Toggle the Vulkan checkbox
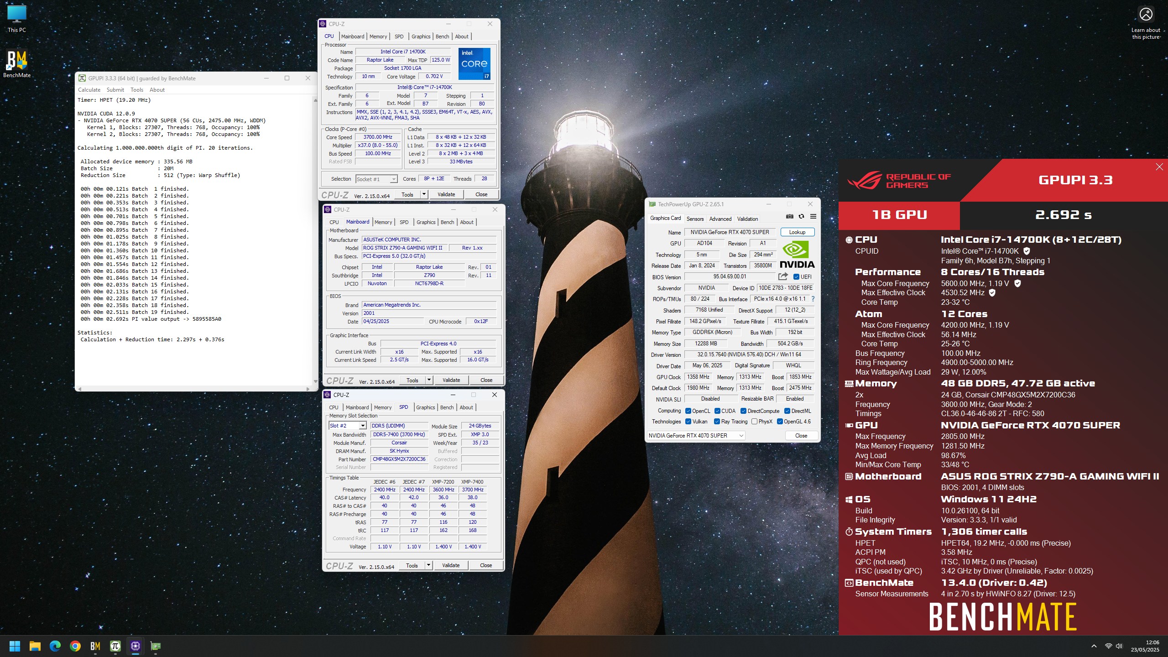The width and height of the screenshot is (1168, 657). [688, 422]
